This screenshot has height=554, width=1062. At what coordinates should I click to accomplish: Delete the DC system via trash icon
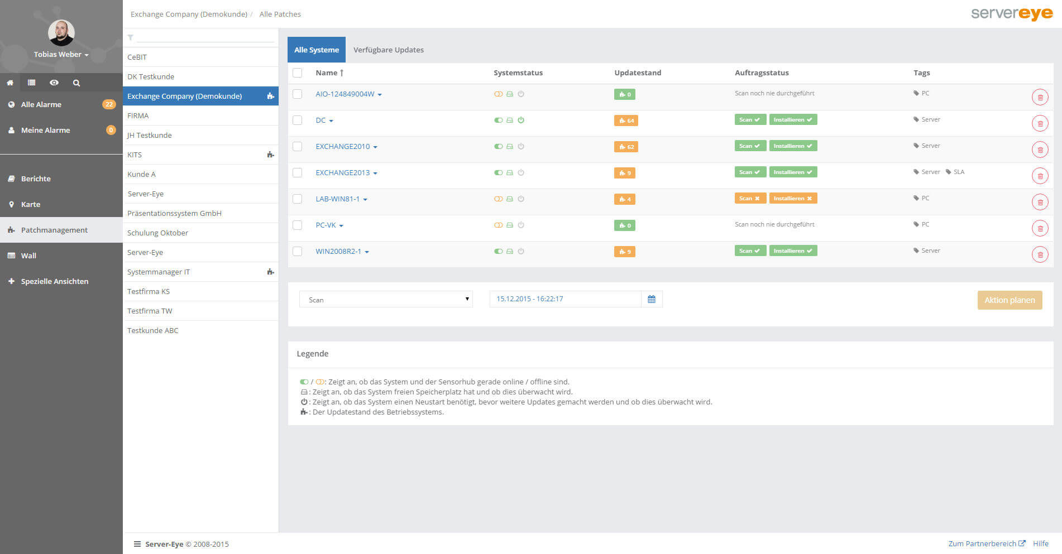pos(1040,123)
